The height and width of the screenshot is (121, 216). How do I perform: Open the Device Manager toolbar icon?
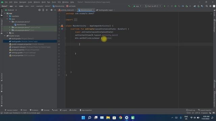coord(198,6)
